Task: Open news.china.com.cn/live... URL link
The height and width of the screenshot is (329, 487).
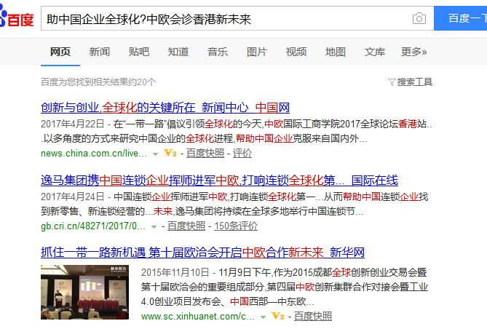Action: pos(94,153)
